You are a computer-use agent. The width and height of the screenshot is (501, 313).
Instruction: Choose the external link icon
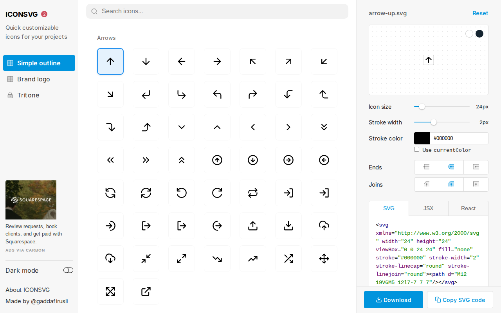click(x=146, y=291)
